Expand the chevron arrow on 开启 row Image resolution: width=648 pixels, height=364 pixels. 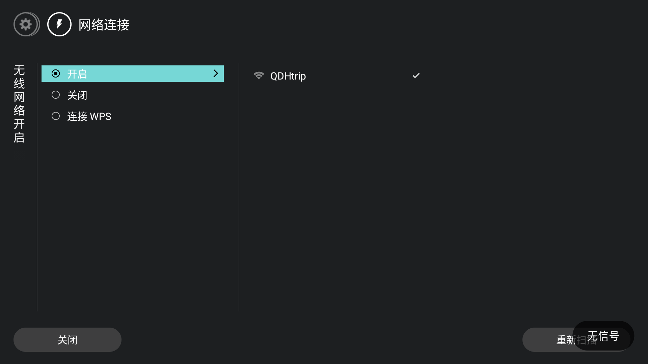216,73
